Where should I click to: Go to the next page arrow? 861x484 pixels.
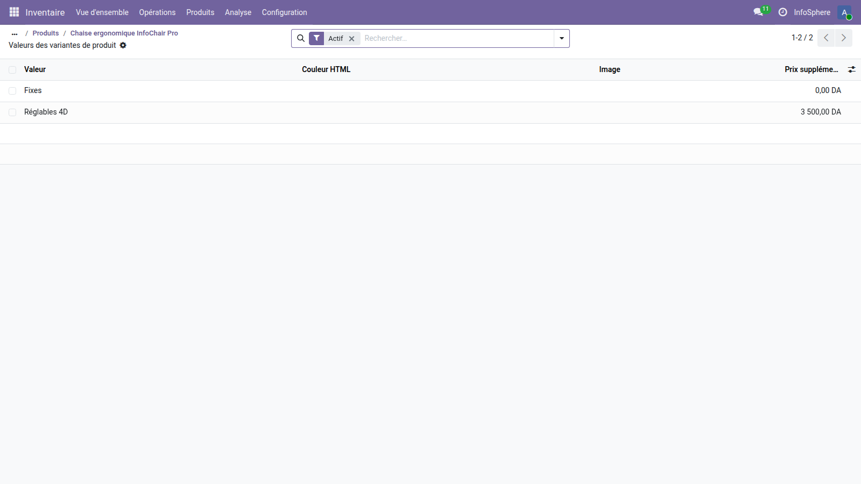tap(843, 38)
